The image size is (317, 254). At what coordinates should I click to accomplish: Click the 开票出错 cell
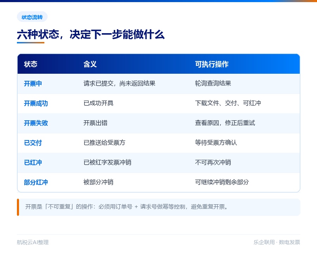95,123
